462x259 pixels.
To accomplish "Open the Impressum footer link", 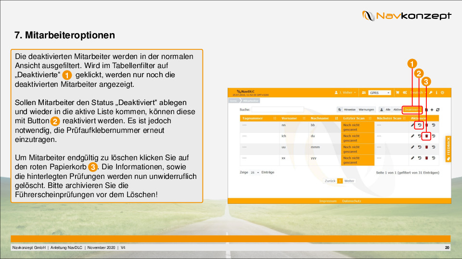I will pyautogui.click(x=328, y=201).
